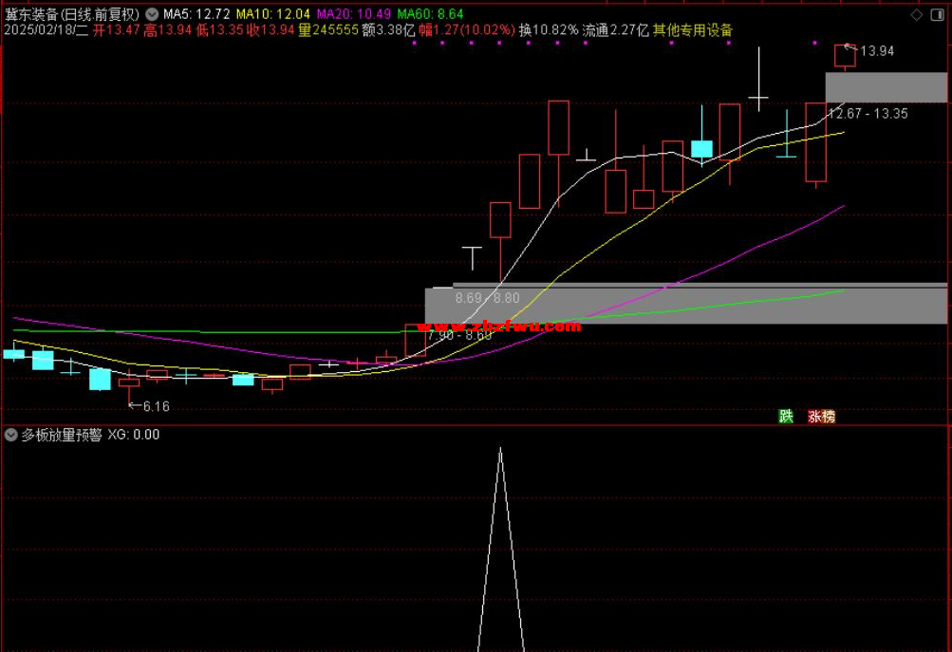Click the date 2025/02/18/二
This screenshot has width=952, height=652.
[47, 30]
